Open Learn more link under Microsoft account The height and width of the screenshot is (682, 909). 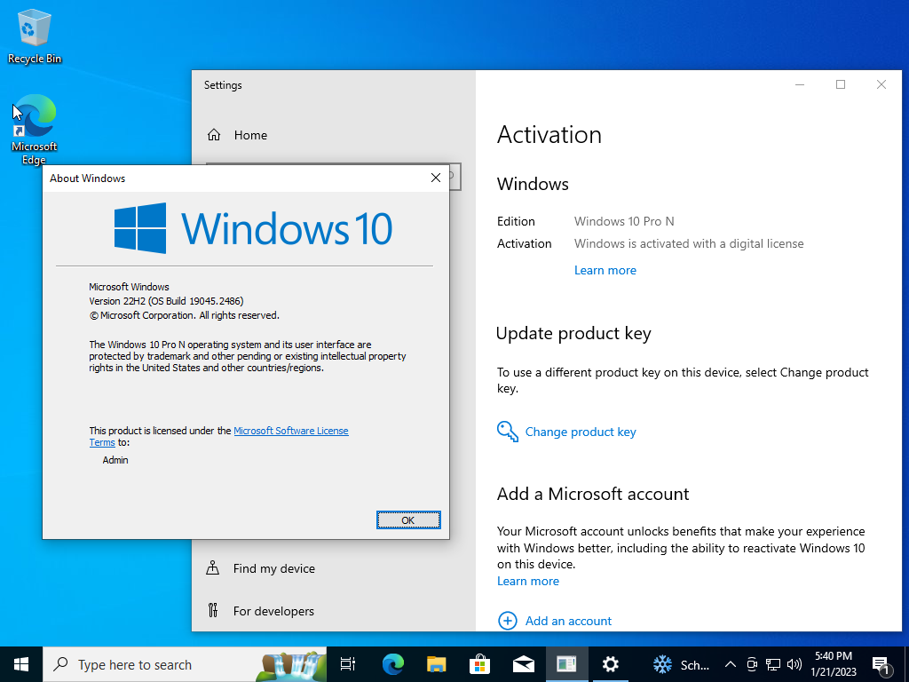click(x=528, y=581)
